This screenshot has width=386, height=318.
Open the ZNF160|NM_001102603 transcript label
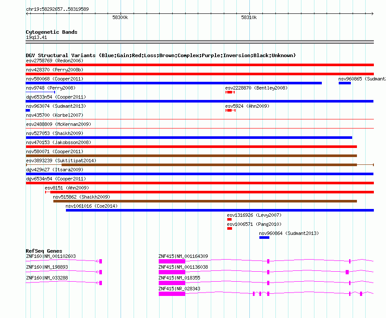pyautogui.click(x=51, y=256)
